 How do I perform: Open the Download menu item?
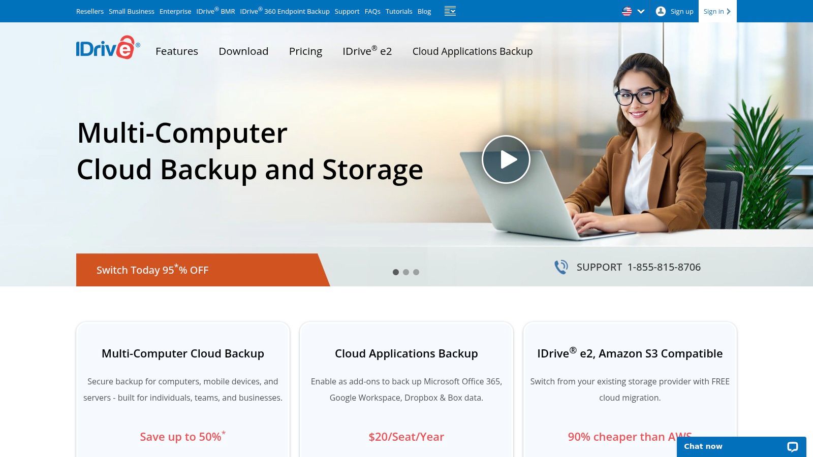coord(243,51)
